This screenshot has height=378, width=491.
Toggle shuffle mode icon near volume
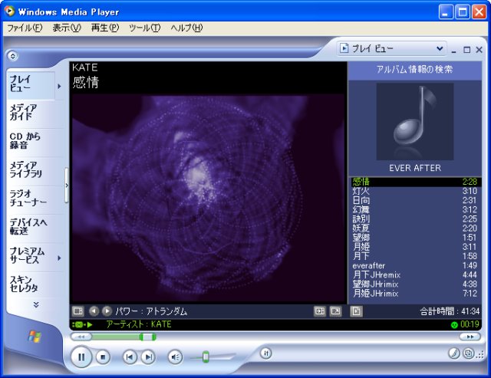pyautogui.click(x=266, y=353)
